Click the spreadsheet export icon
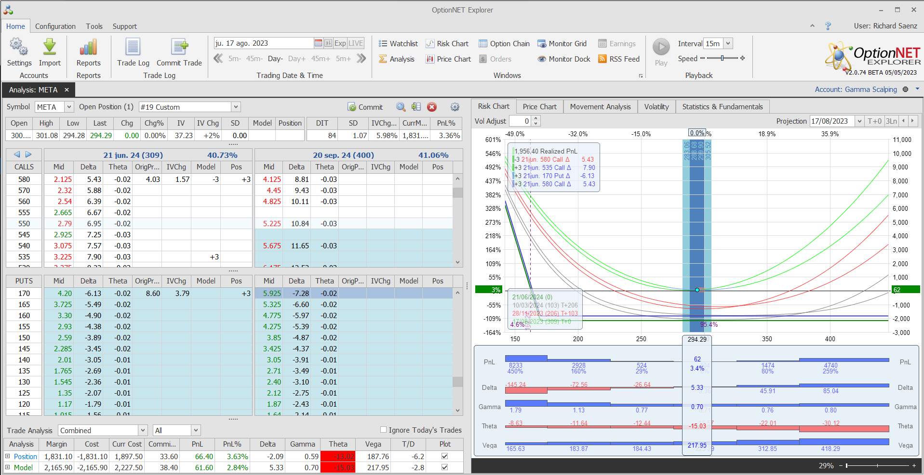Image resolution: width=924 pixels, height=475 pixels. [416, 107]
